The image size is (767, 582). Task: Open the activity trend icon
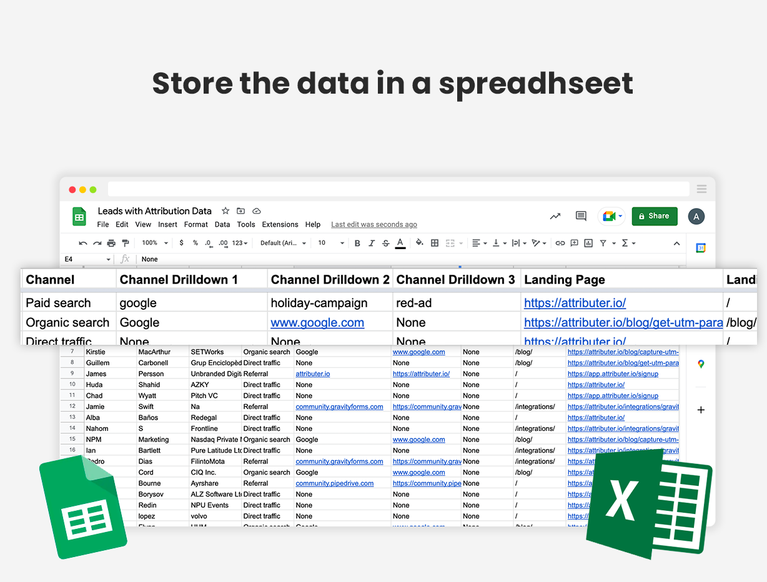tap(555, 216)
